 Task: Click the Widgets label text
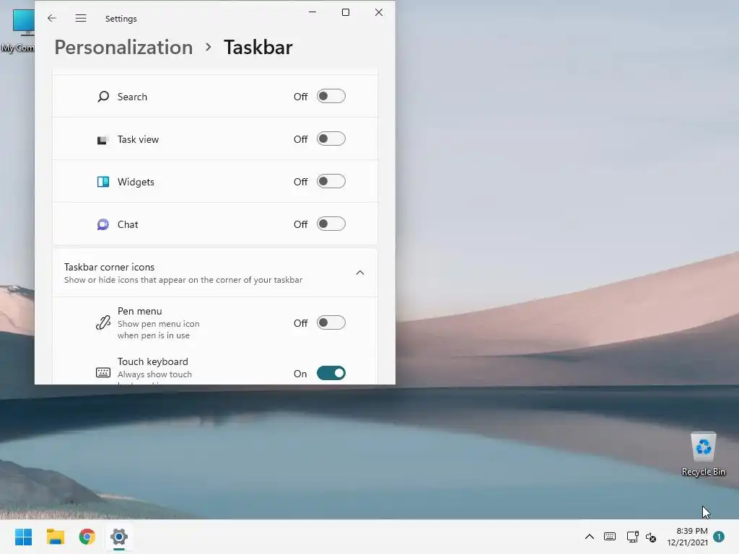[x=136, y=182]
